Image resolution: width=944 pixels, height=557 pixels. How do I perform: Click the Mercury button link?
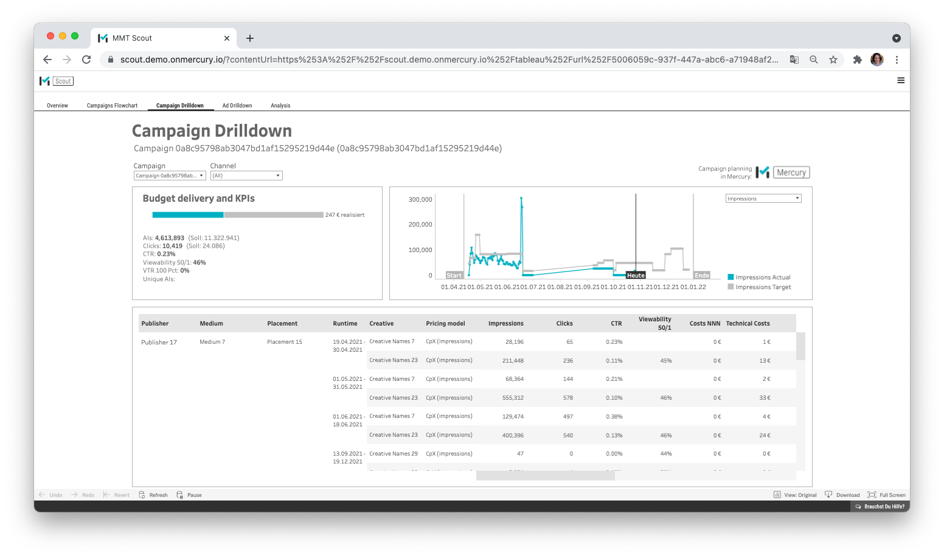791,172
